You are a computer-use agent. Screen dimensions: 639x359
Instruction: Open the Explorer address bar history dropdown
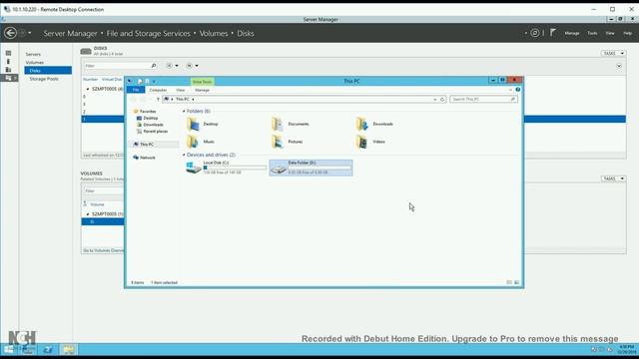435,100
